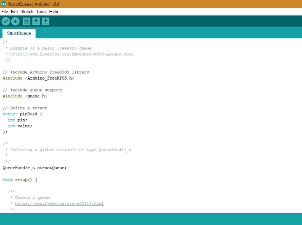This screenshot has height=225, width=302.
Task: Follow the freertos.org a00116.html link
Action: (59, 203)
